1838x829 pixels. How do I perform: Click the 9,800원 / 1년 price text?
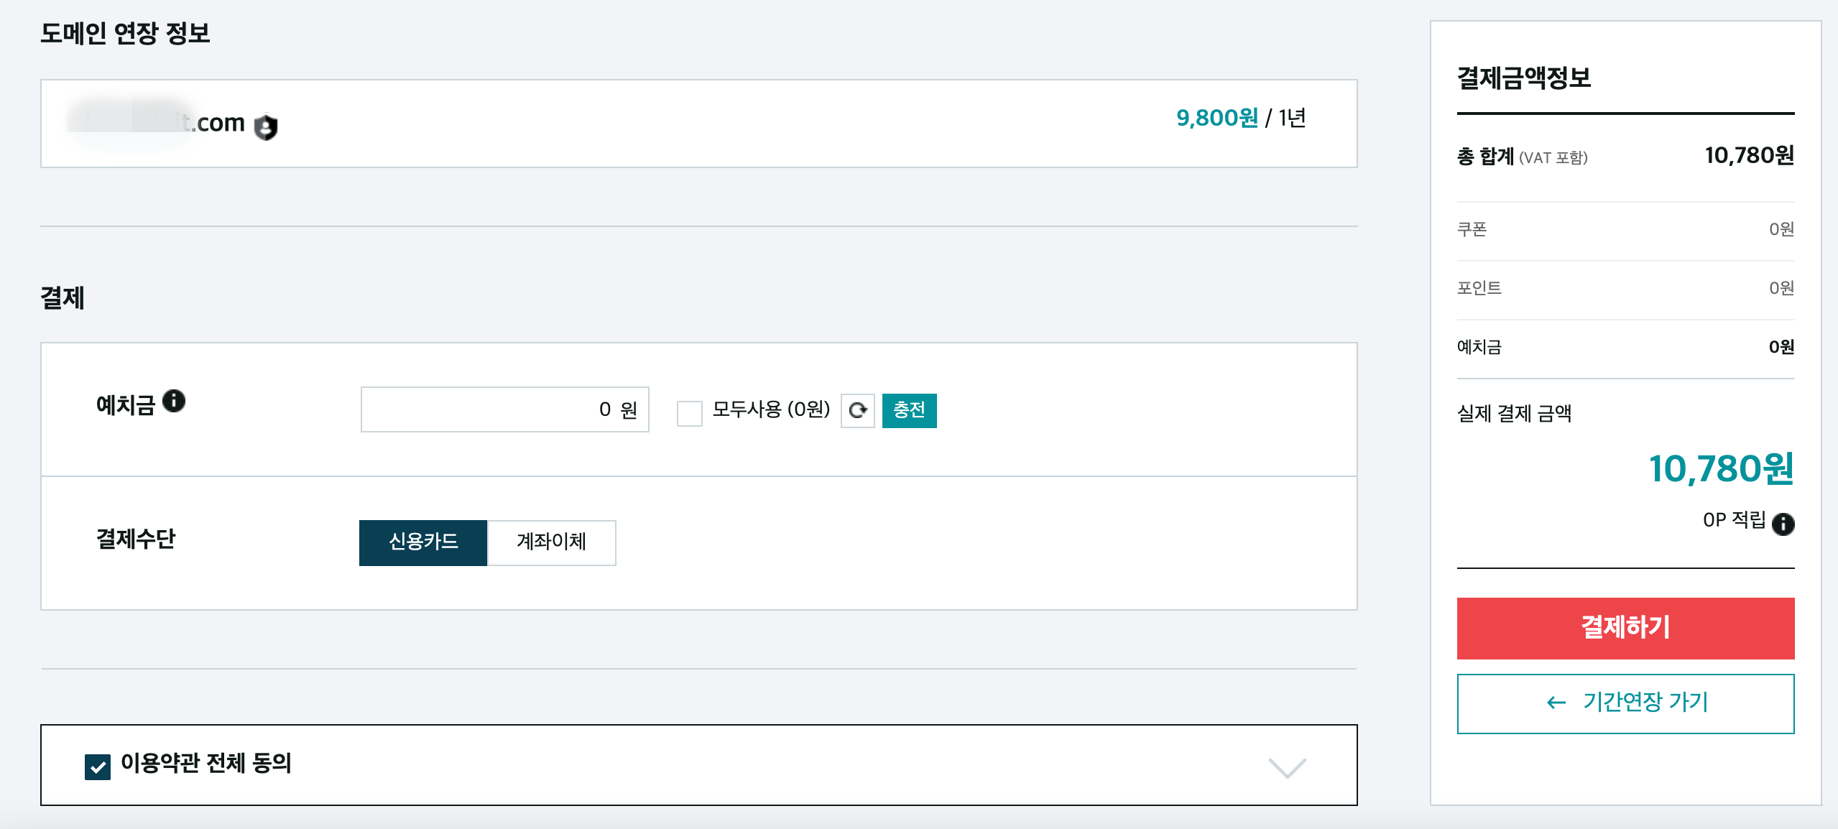1241,118
